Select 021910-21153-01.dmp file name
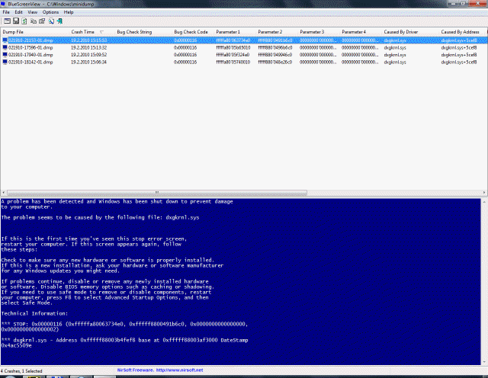The width and height of the screenshot is (488, 378). 30,40
